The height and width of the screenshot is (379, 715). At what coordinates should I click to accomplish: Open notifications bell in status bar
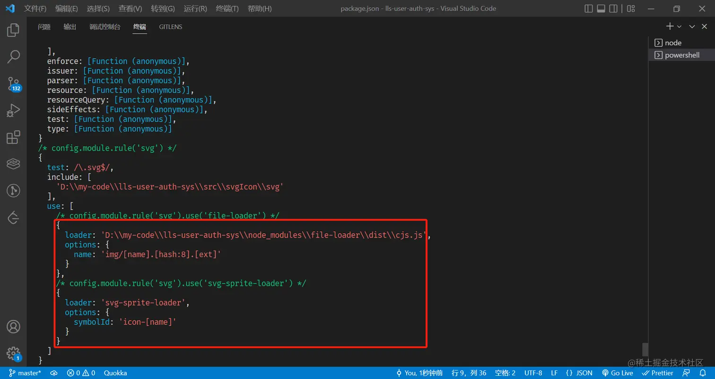pos(703,373)
